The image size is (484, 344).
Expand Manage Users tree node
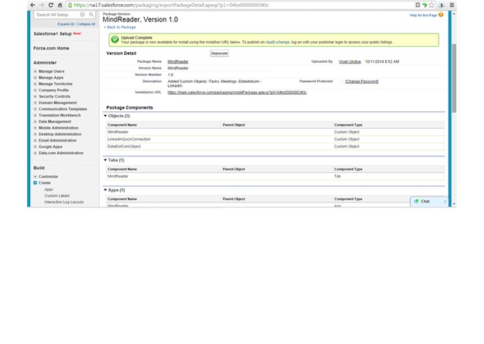pos(36,71)
